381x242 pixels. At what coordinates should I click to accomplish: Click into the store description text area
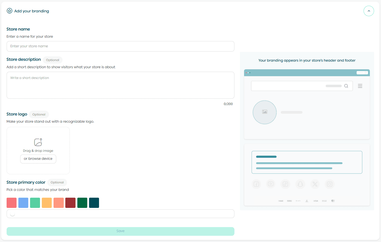120,85
